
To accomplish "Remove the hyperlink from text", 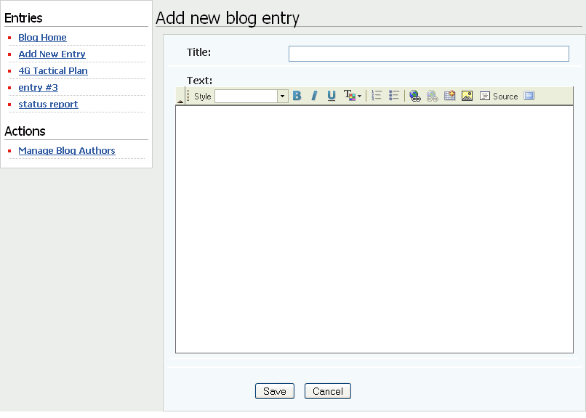I will pyautogui.click(x=432, y=95).
